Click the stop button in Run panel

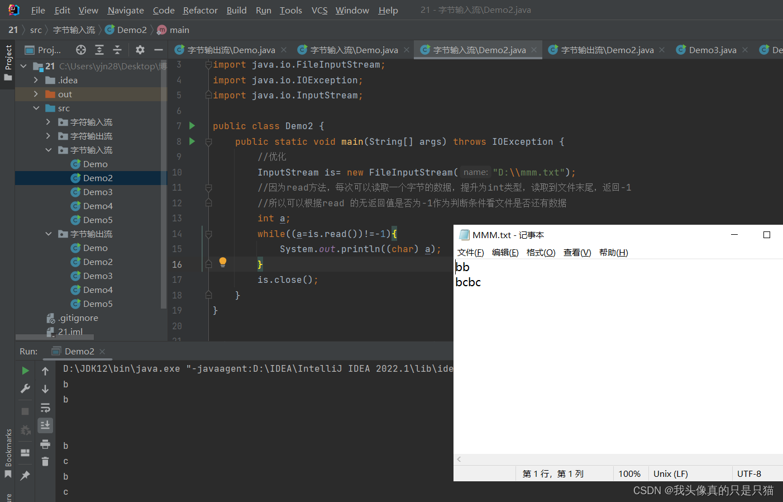25,411
